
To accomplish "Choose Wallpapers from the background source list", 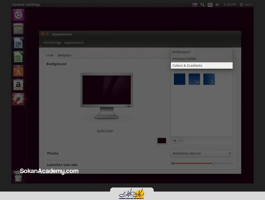I will (181, 52).
